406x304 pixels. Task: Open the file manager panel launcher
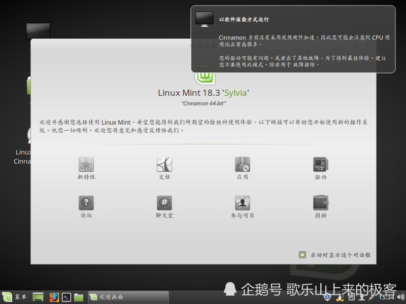79,297
